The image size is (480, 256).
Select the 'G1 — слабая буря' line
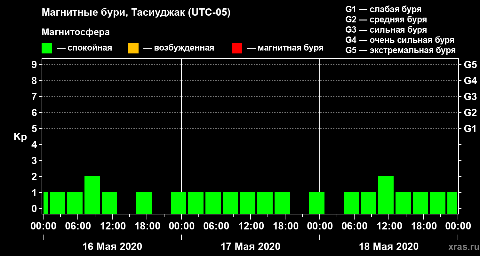(x=383, y=9)
